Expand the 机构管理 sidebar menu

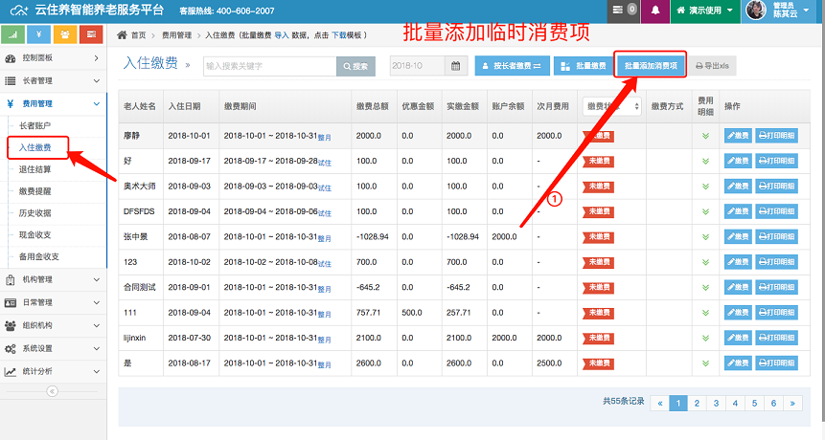(x=53, y=279)
